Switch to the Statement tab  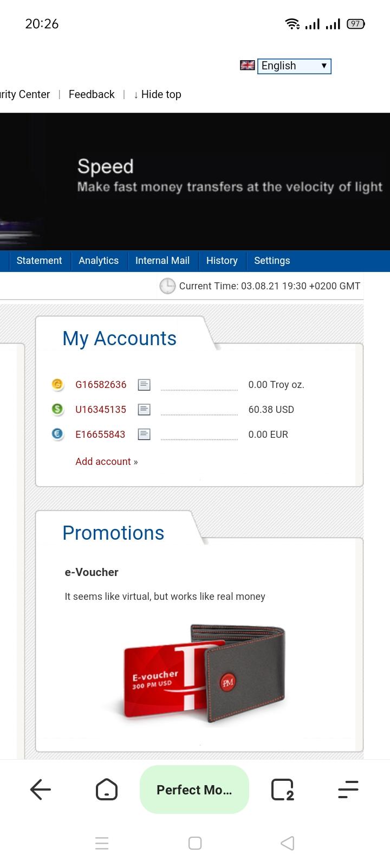[39, 261]
